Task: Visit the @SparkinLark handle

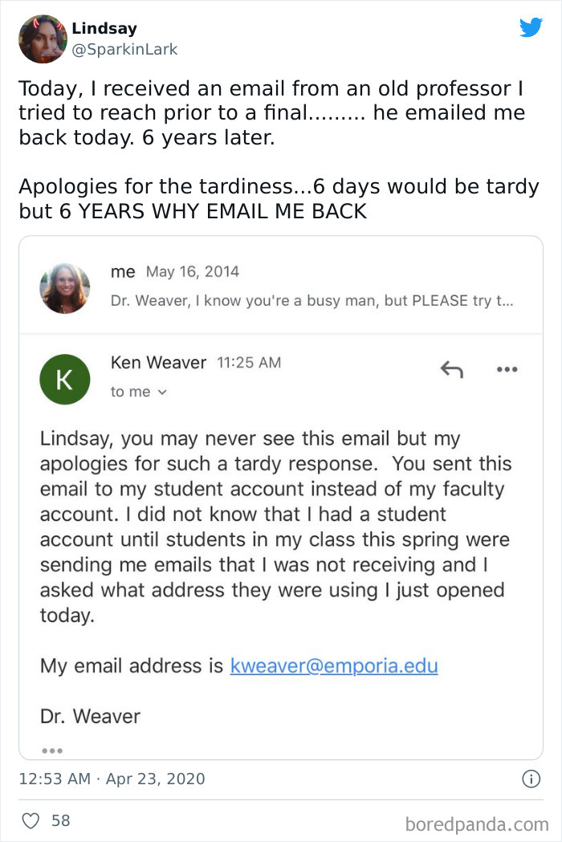Action: click(x=124, y=49)
